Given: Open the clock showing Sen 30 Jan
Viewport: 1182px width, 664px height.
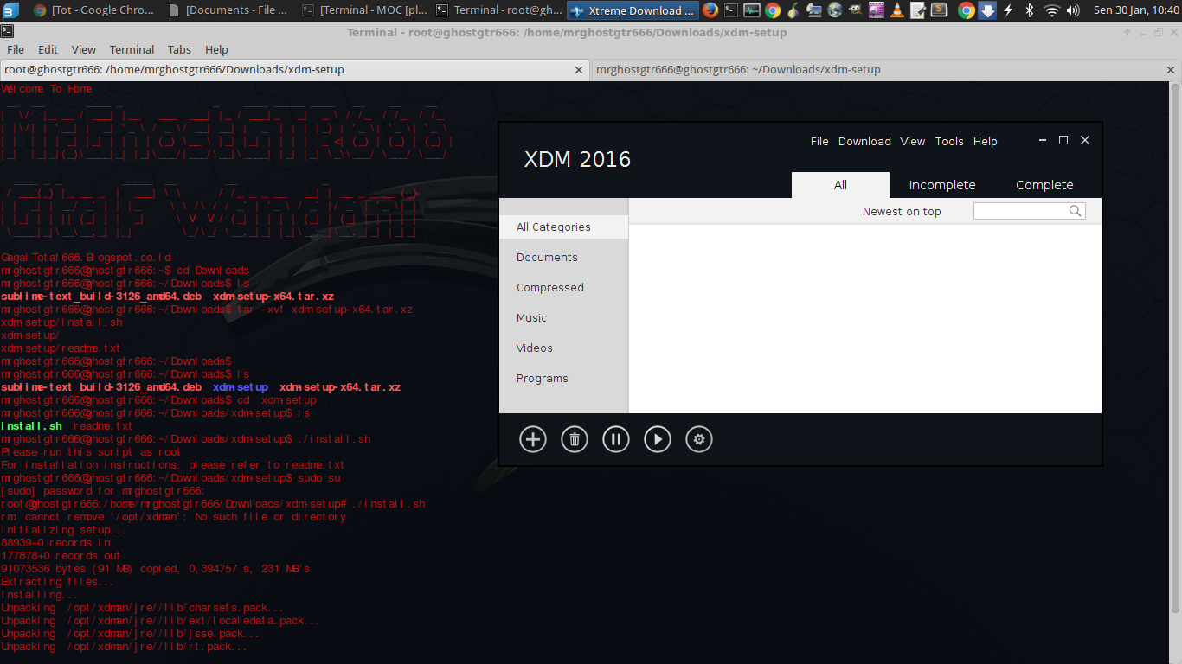Looking at the screenshot, I should 1136,10.
